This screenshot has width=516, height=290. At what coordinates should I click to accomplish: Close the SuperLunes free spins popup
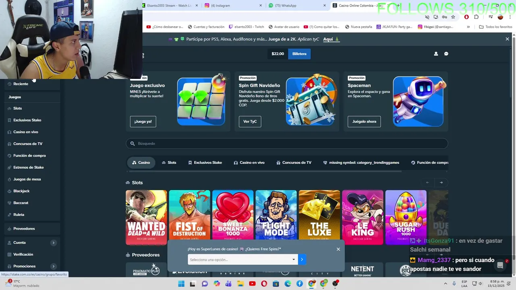[338, 249]
